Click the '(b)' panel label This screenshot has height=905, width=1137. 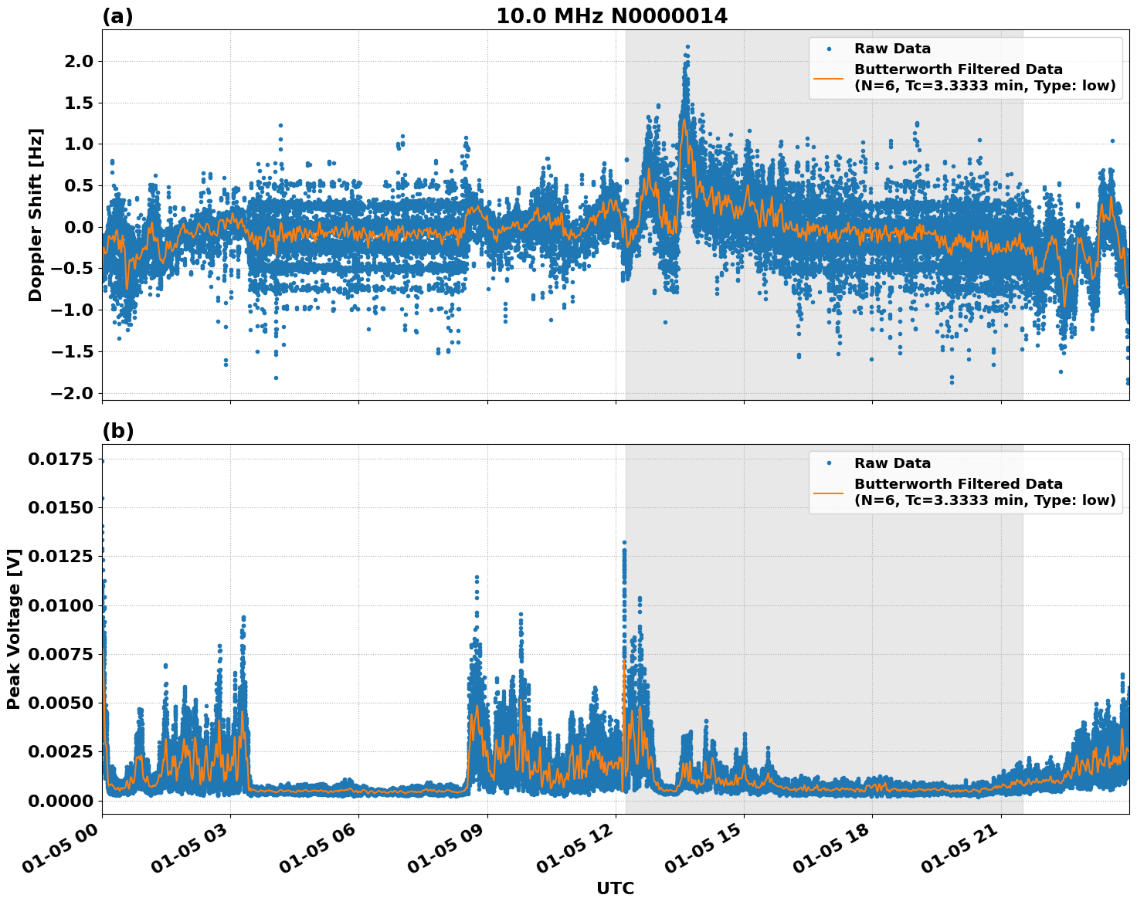(118, 431)
